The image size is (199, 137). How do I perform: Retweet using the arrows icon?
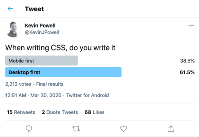tap(76, 129)
